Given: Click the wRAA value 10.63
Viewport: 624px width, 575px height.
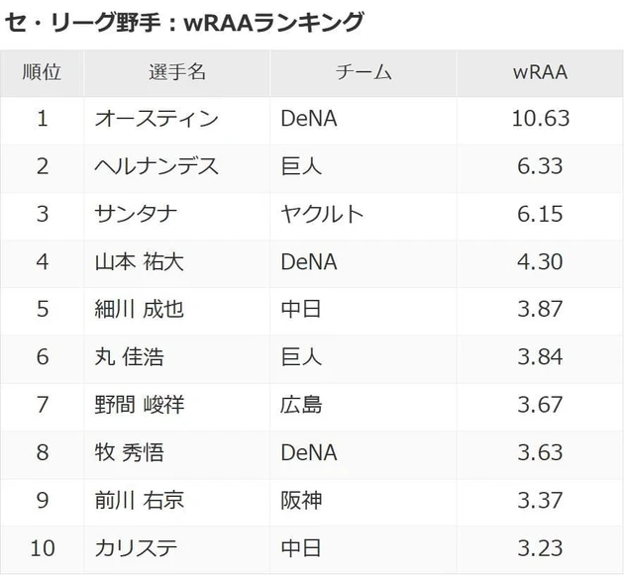Looking at the screenshot, I should [543, 119].
